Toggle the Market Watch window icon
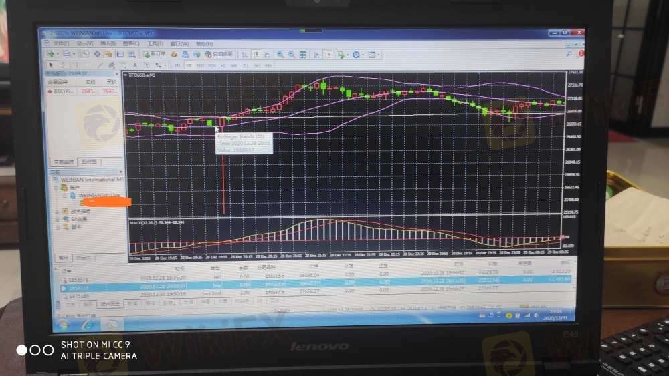 point(85,54)
